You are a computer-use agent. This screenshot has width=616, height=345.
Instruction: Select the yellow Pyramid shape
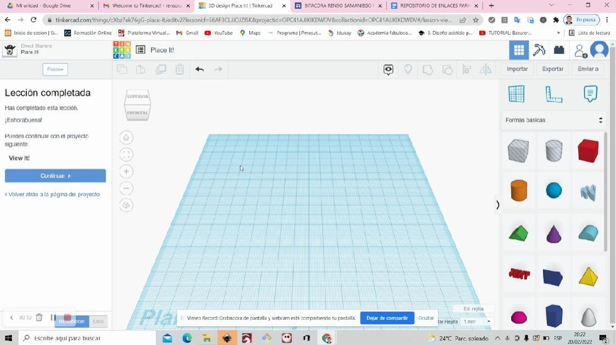(x=588, y=276)
